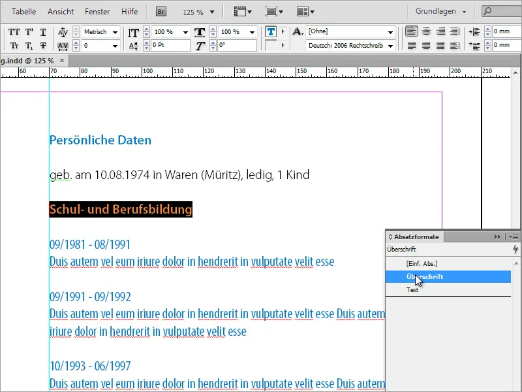Expand the fill color flyout arrow
The width and height of the screenshot is (522, 392).
pos(283,32)
